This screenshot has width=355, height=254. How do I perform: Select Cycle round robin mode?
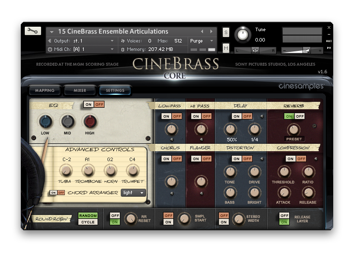[88, 222]
